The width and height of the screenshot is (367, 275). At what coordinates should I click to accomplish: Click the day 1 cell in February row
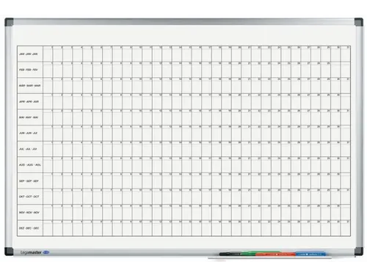(48, 70)
